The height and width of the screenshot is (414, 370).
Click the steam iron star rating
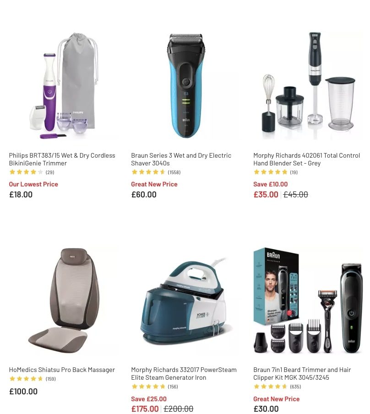pos(148,387)
